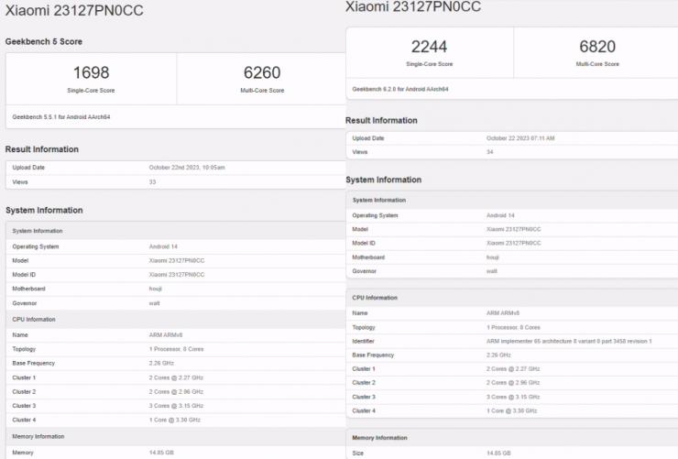Select the views count of 34
Screen dimensions: 678x459
coord(489,151)
